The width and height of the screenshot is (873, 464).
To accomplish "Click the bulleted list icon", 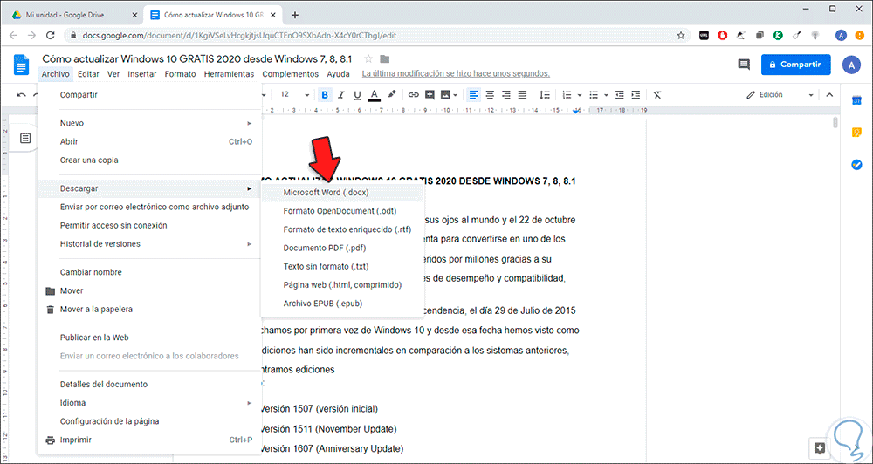I will coord(594,94).
